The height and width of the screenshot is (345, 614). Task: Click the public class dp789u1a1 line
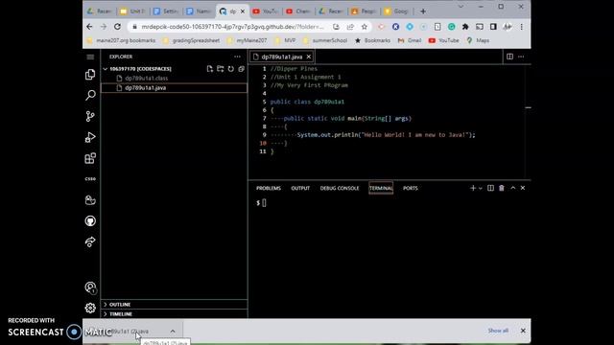[x=307, y=102]
